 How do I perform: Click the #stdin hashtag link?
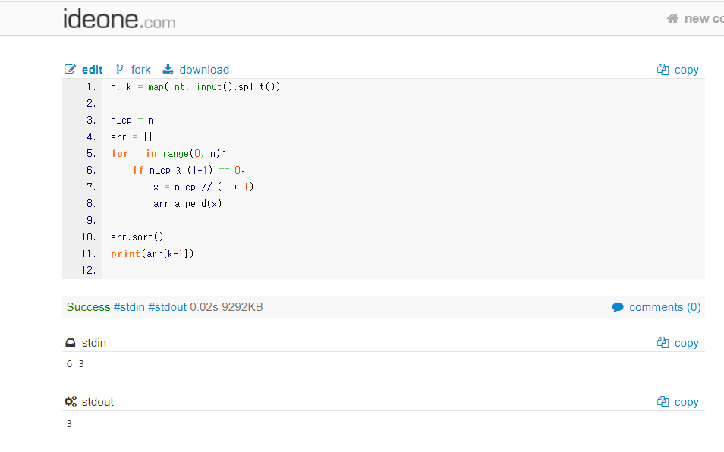[129, 307]
